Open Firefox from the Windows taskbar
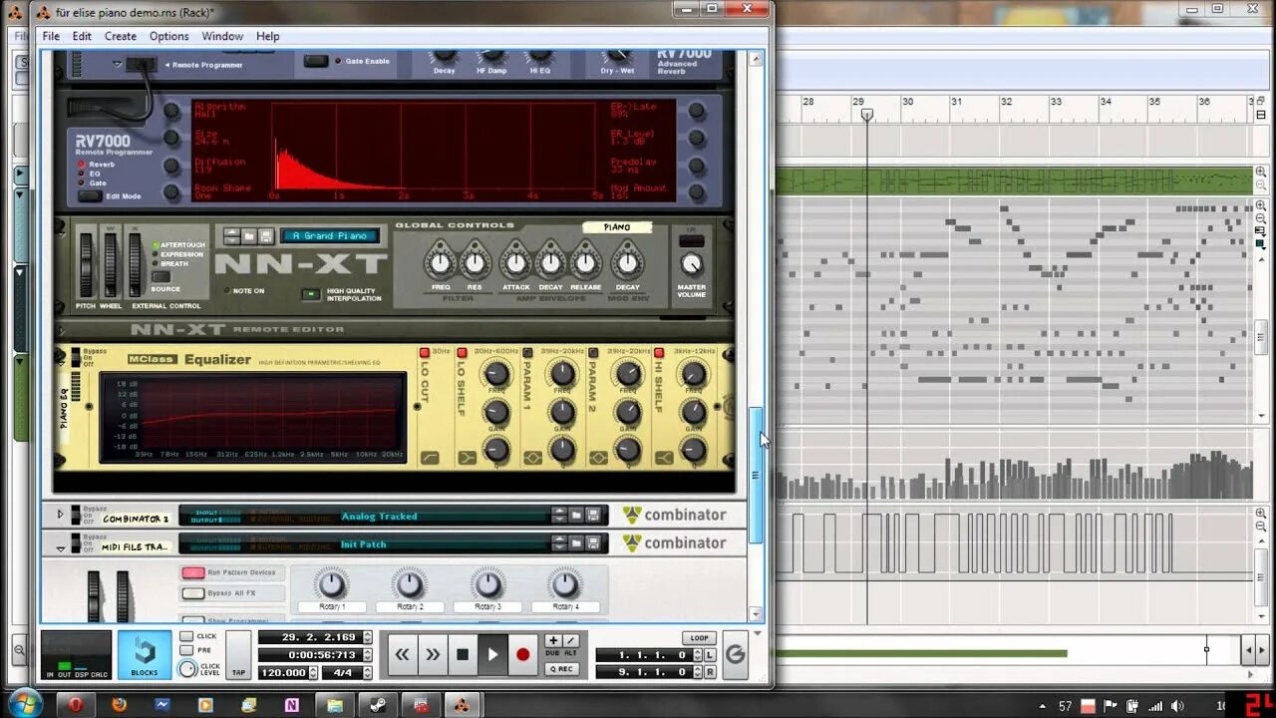 (x=119, y=705)
